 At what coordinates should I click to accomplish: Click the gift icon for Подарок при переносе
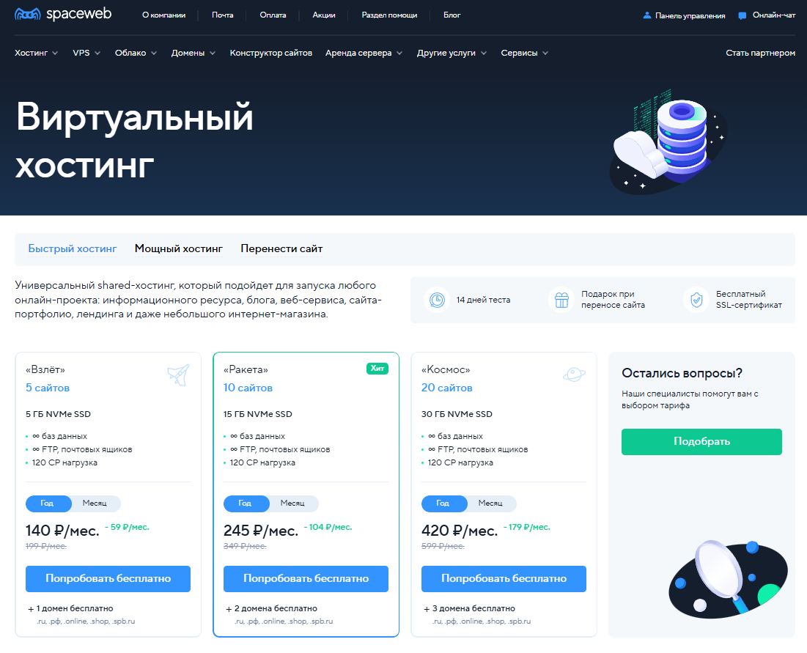[x=561, y=300]
